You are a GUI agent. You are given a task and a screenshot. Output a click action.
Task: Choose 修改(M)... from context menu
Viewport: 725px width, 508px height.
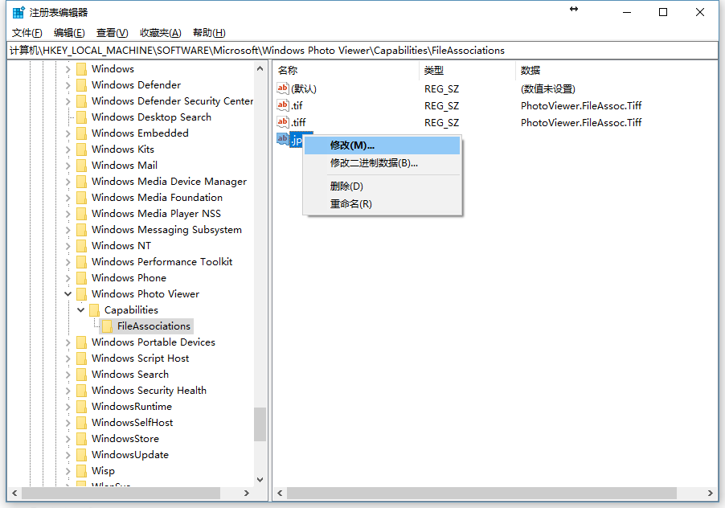383,145
